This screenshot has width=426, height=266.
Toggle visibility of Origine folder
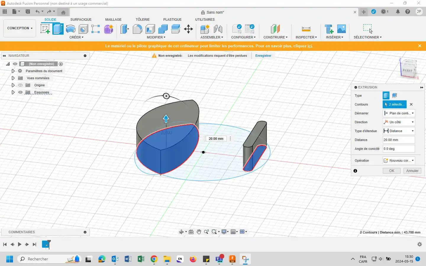20,85
